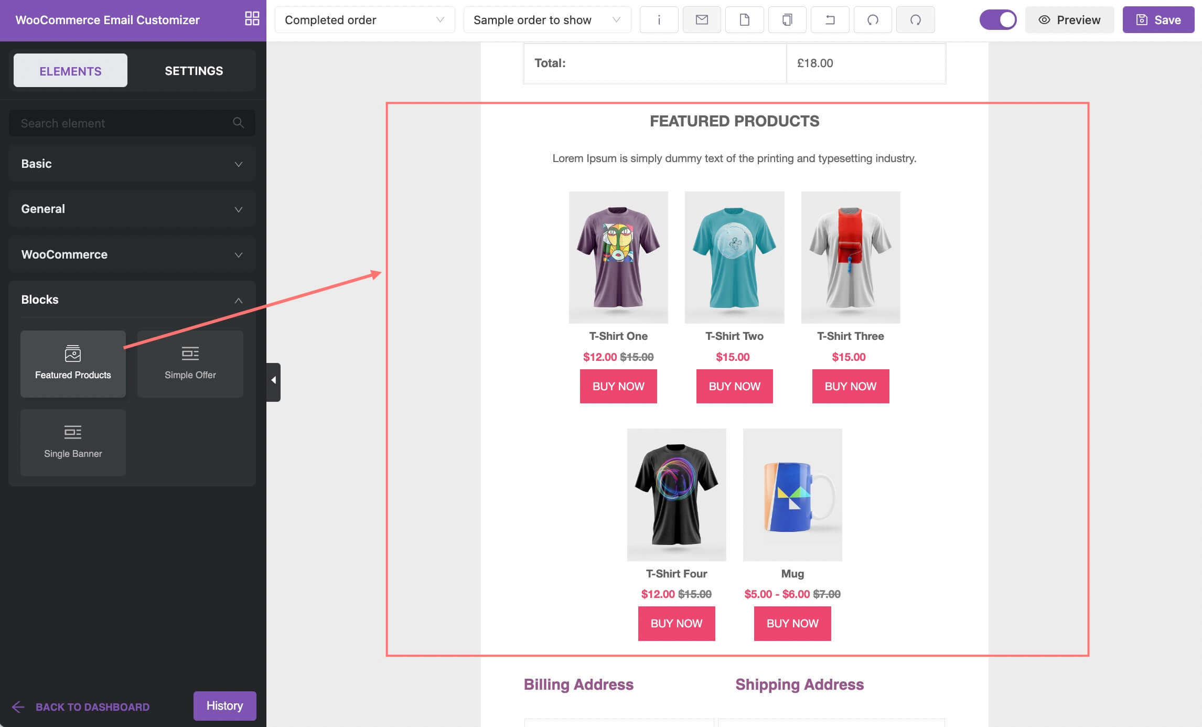1202x727 pixels.
Task: Click the grid icon beside WooCommerce Email Customizer
Action: pos(252,19)
